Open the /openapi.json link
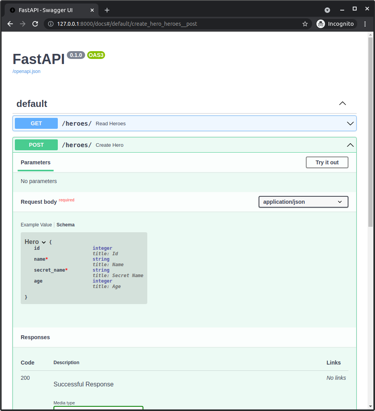The width and height of the screenshot is (375, 411). pos(26,71)
